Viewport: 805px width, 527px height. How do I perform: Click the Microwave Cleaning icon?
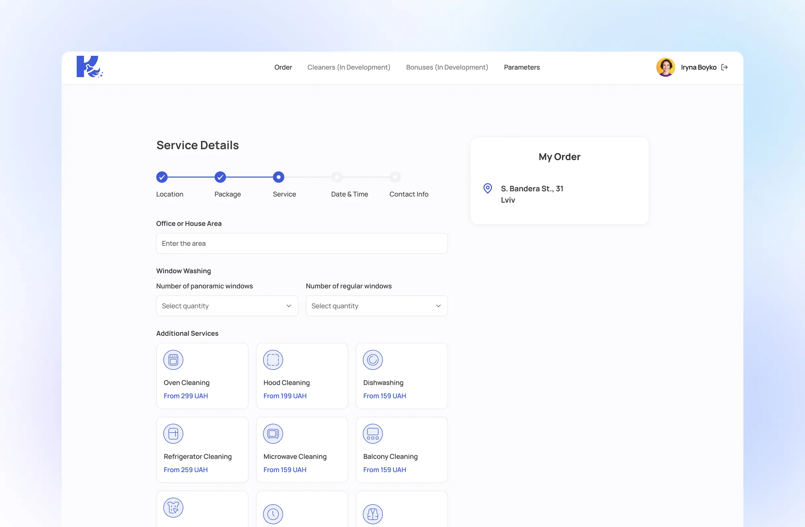273,433
